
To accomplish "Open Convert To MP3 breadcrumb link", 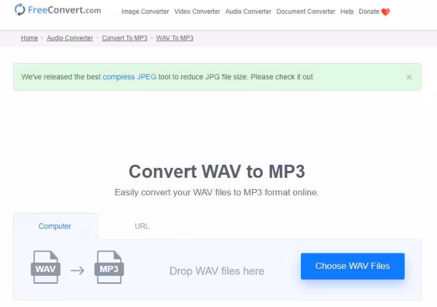I will 125,38.
